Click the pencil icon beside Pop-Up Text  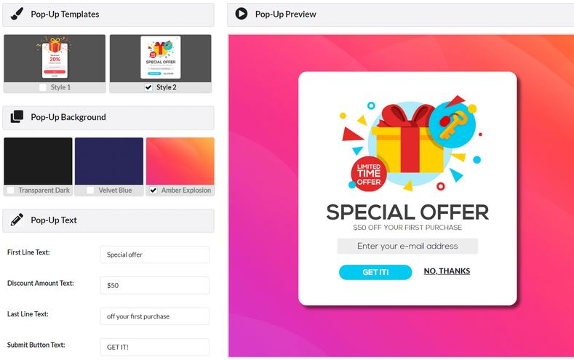17,220
